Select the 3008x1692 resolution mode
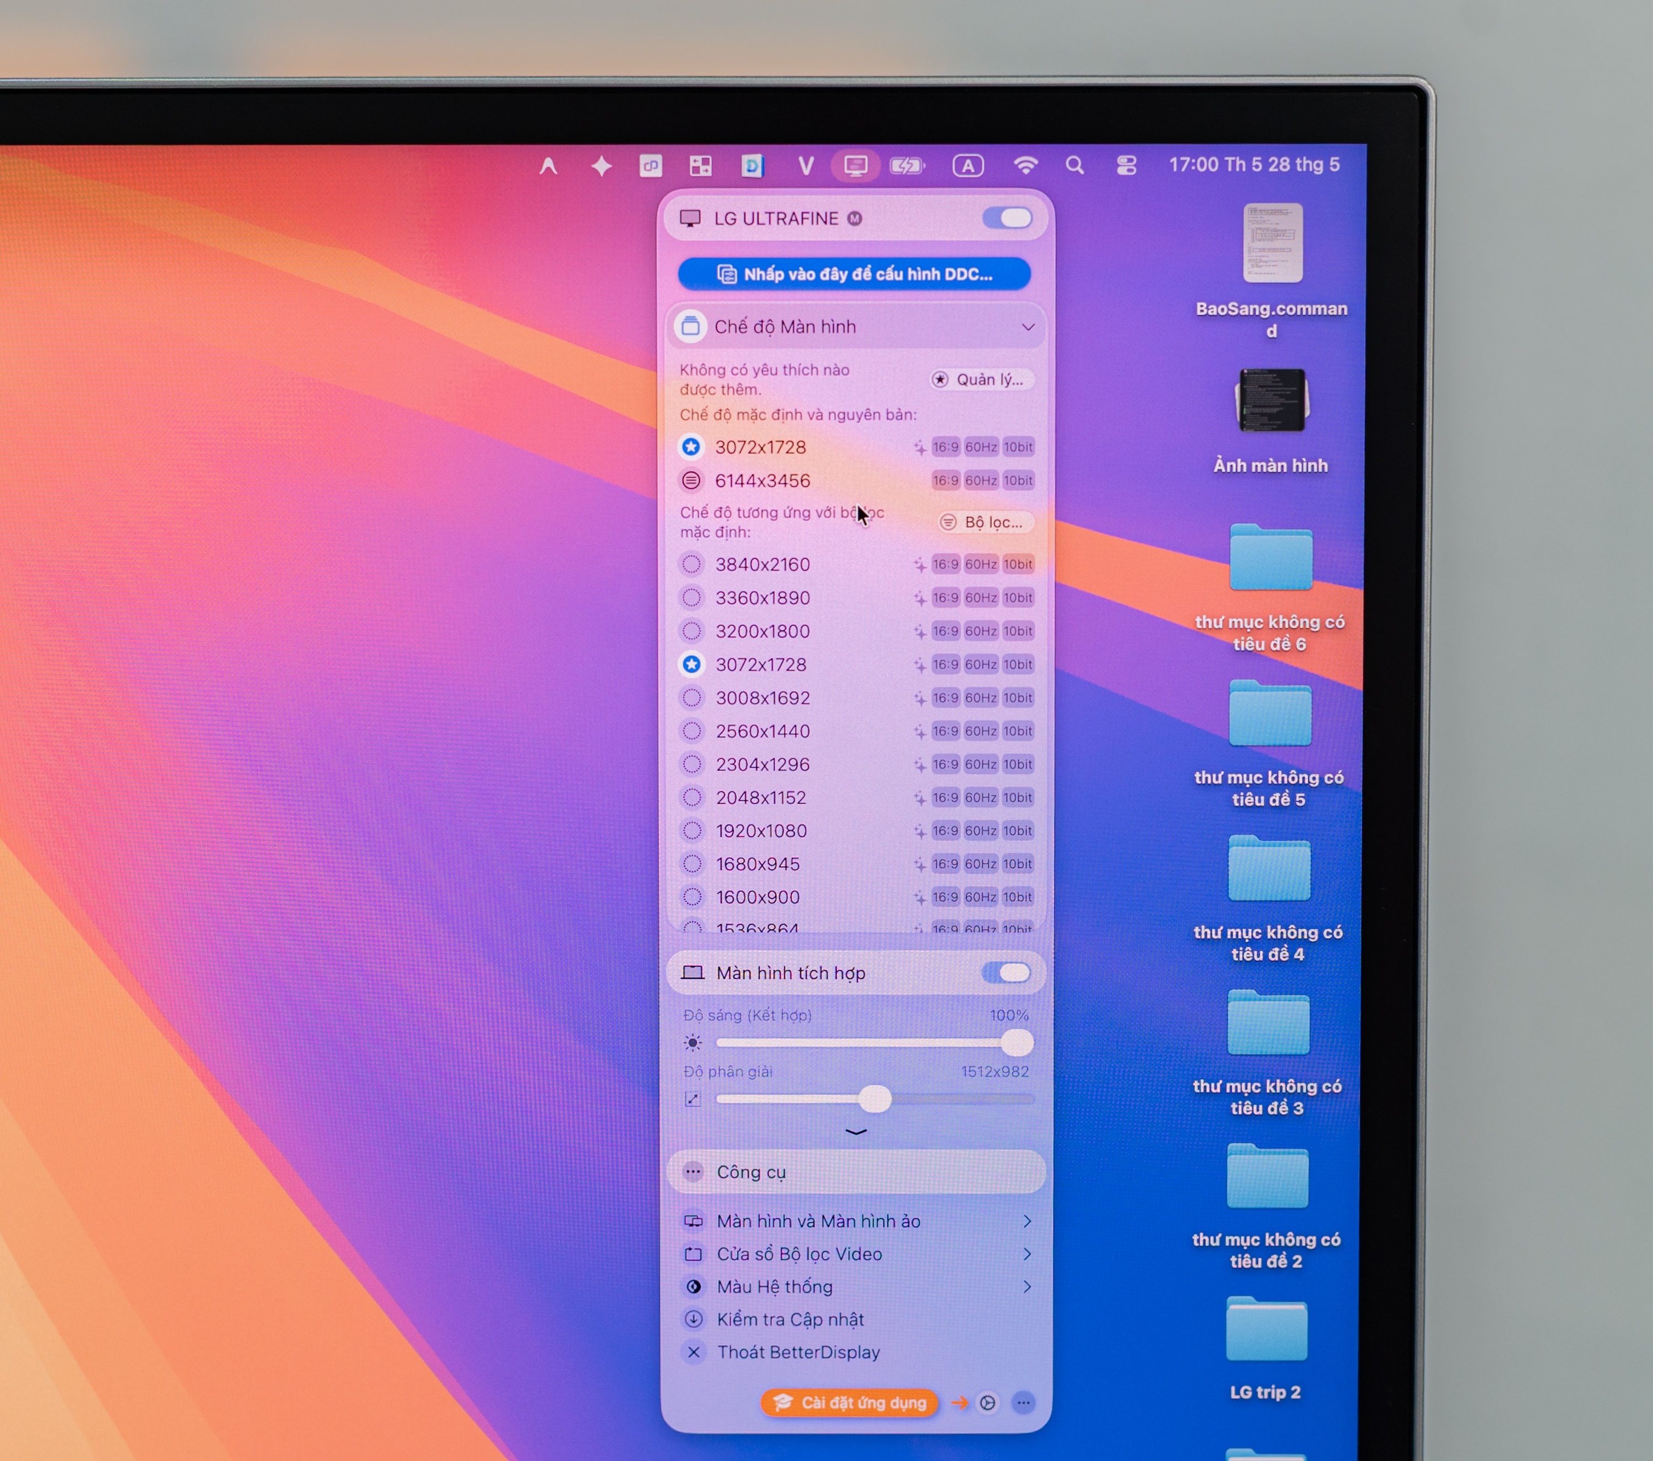This screenshot has height=1461, width=1653. (856, 698)
